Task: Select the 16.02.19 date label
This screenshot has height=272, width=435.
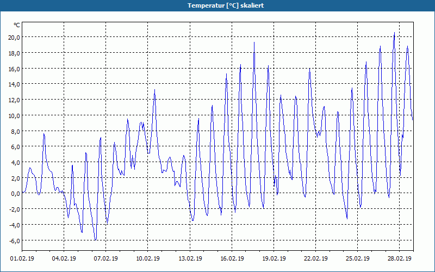Action: [x=232, y=258]
